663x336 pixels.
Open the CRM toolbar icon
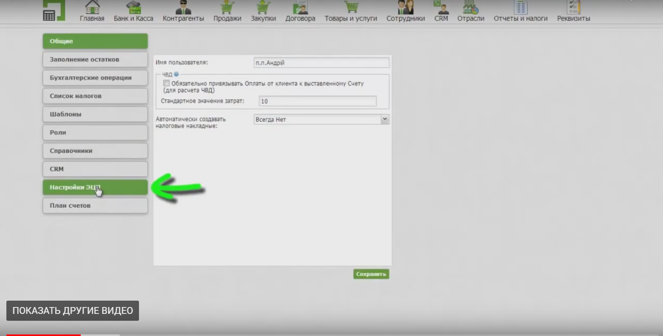pyautogui.click(x=441, y=7)
